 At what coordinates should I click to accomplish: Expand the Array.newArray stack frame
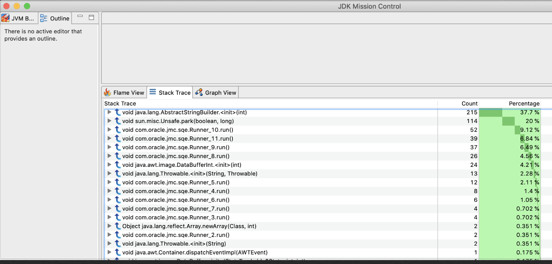click(110, 226)
